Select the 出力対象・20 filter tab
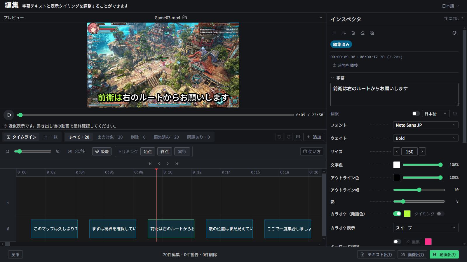The image size is (467, 262). tap(110, 137)
